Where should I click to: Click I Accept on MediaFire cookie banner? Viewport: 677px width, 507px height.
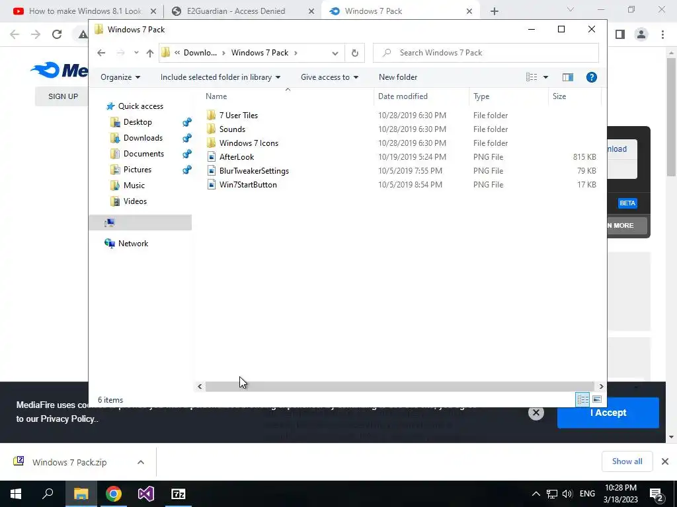[x=608, y=413]
